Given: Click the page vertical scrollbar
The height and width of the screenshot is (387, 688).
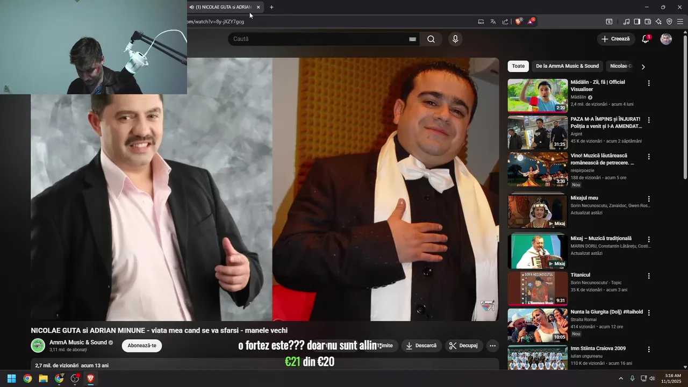Looking at the screenshot, I should [685, 107].
